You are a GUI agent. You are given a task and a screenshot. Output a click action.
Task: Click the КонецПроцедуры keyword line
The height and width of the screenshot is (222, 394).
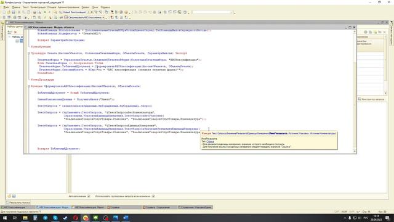coord(42,80)
